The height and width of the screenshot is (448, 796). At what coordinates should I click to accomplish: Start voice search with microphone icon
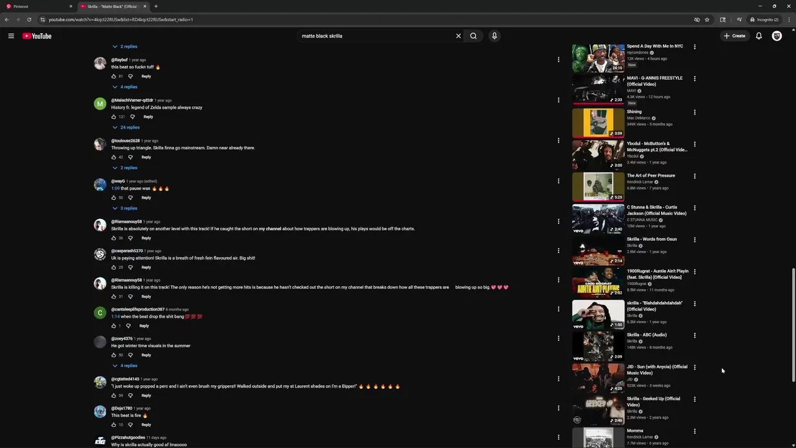click(x=494, y=36)
